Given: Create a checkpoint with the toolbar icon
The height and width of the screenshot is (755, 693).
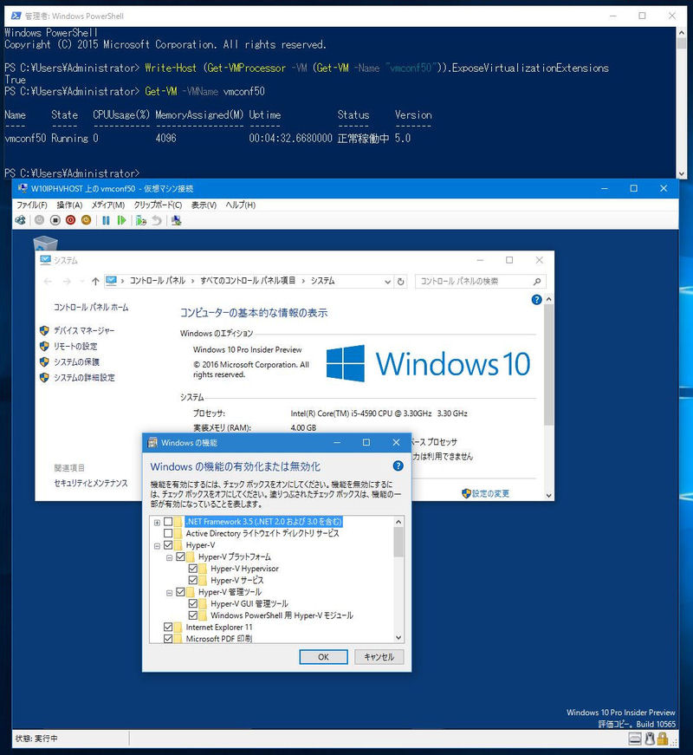Looking at the screenshot, I should tap(140, 220).
